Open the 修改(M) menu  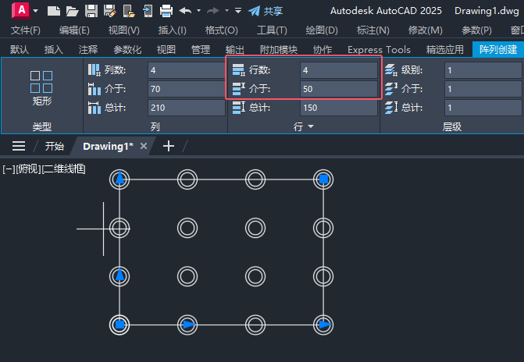(x=425, y=30)
